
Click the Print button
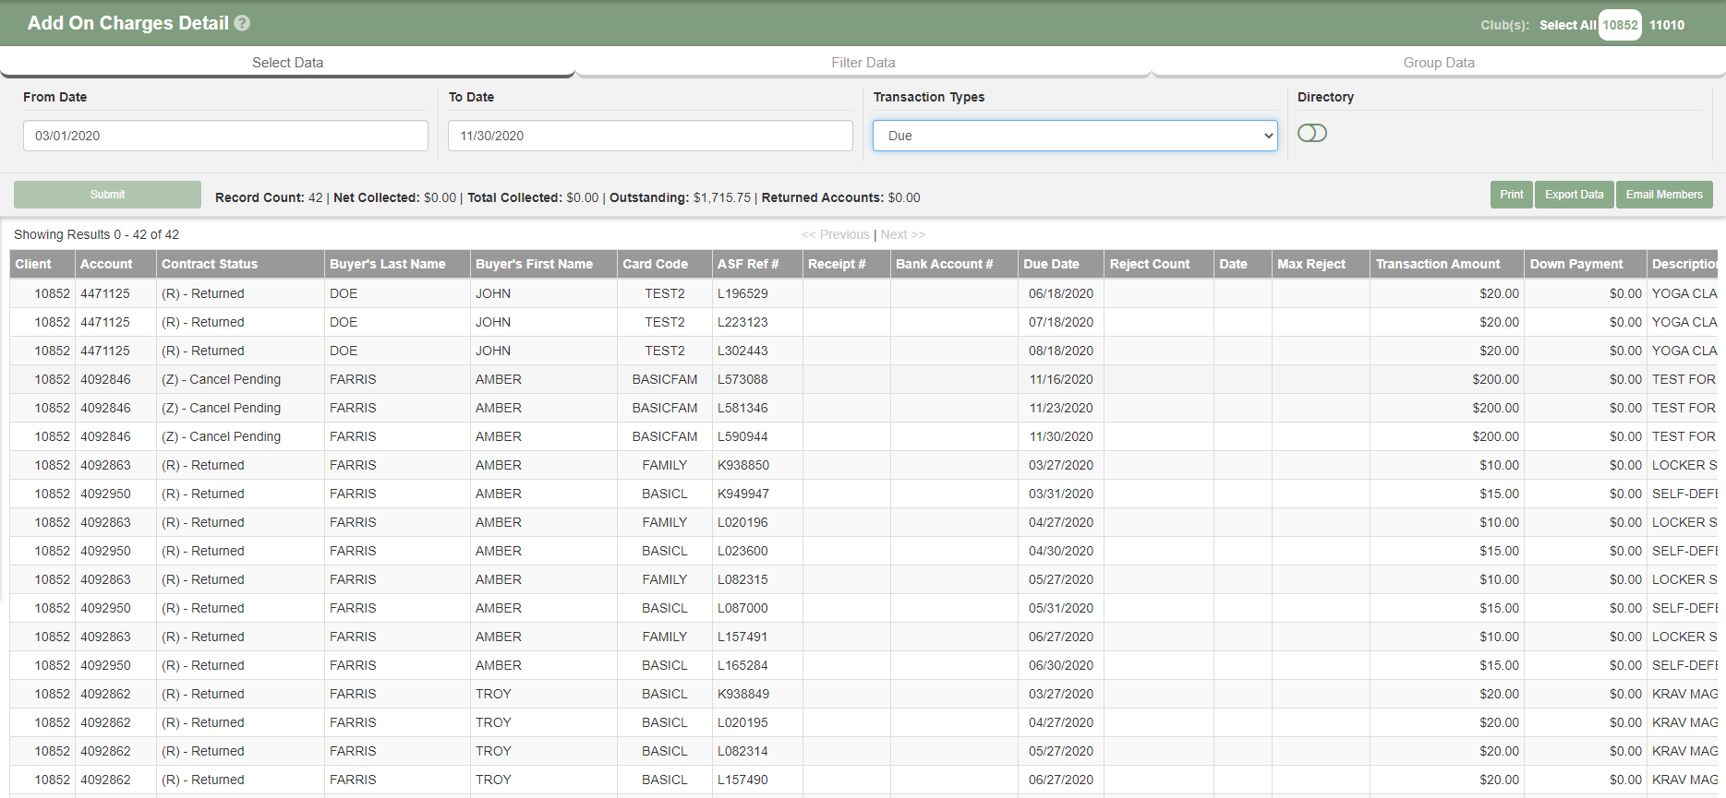click(x=1511, y=195)
